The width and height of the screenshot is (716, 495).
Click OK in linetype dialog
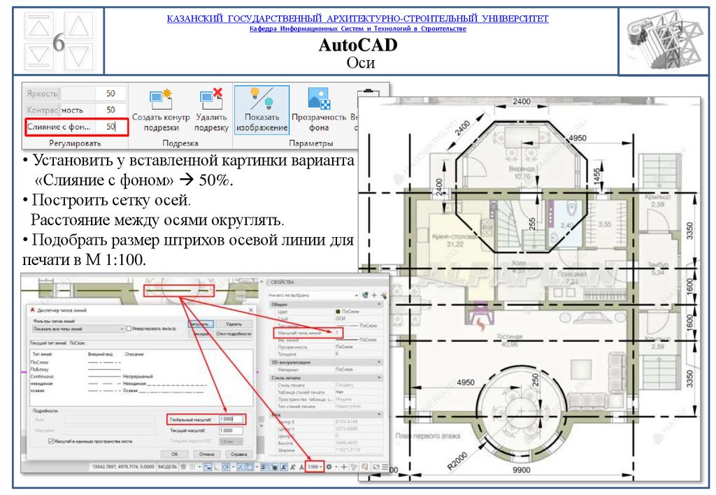(175, 454)
